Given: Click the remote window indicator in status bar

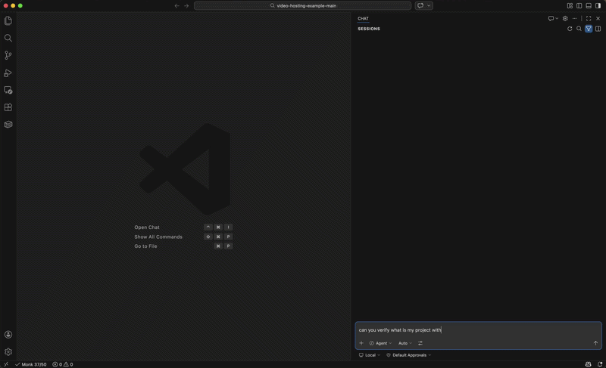Looking at the screenshot, I should pos(6,364).
